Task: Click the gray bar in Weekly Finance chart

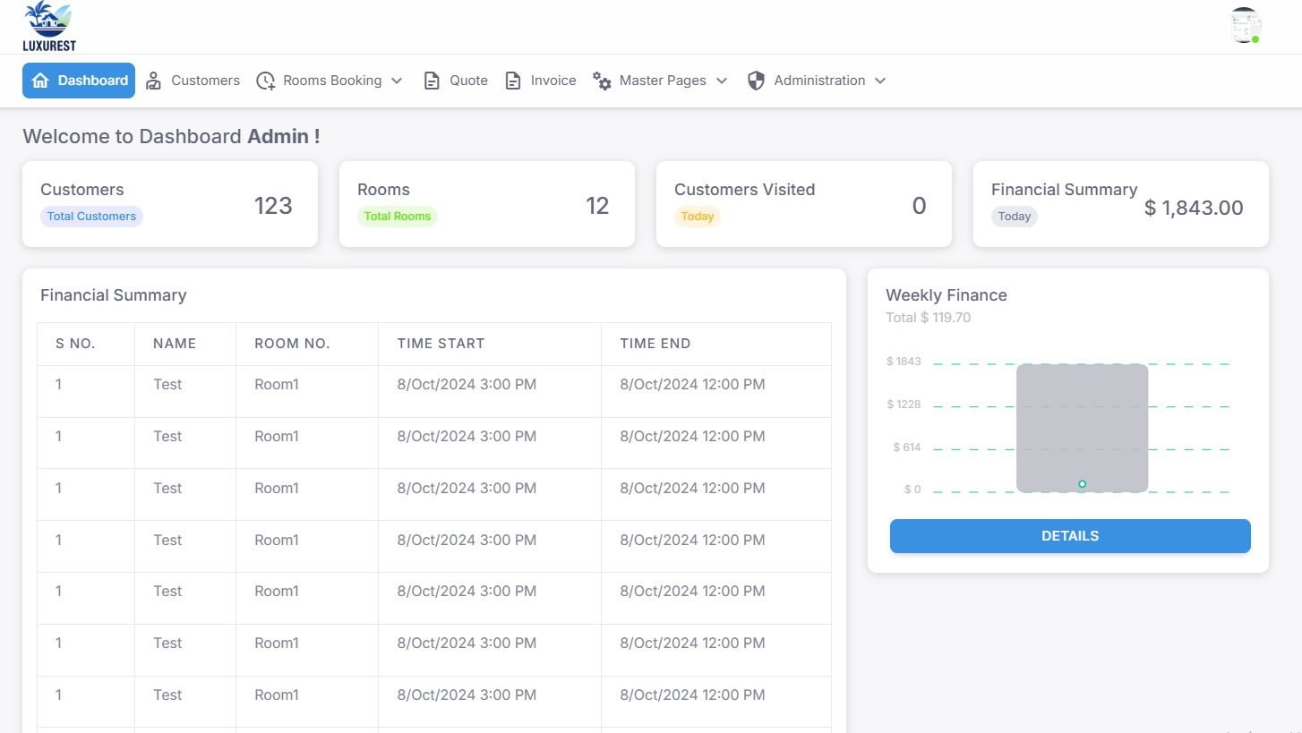Action: coord(1082,428)
